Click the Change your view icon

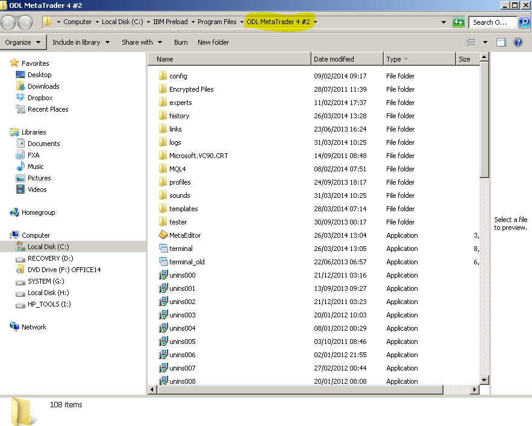471,42
